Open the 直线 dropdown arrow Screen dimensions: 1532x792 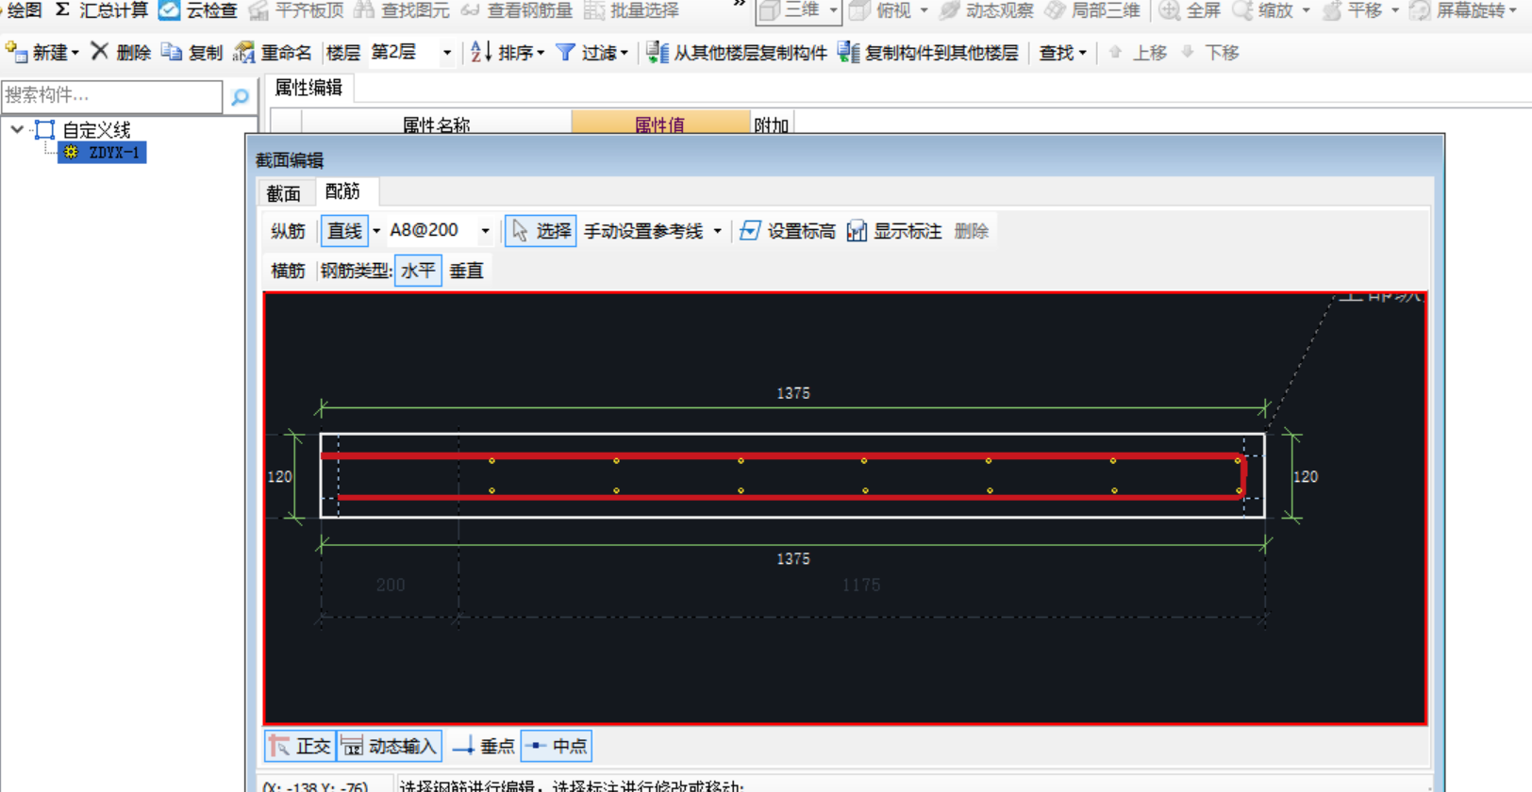point(376,231)
